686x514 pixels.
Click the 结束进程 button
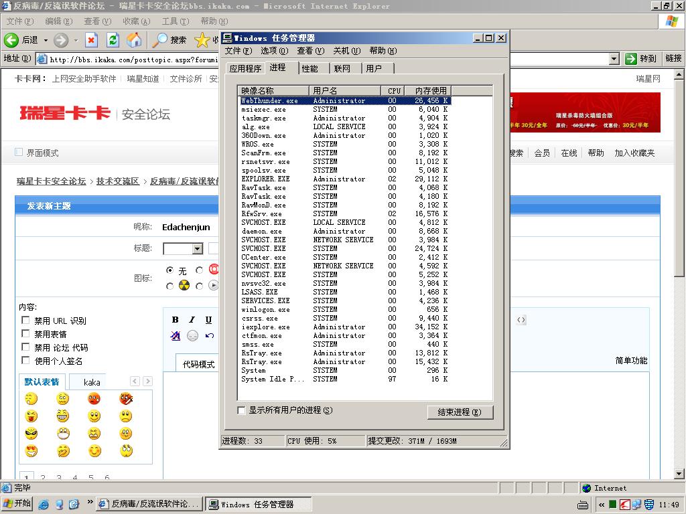(460, 412)
